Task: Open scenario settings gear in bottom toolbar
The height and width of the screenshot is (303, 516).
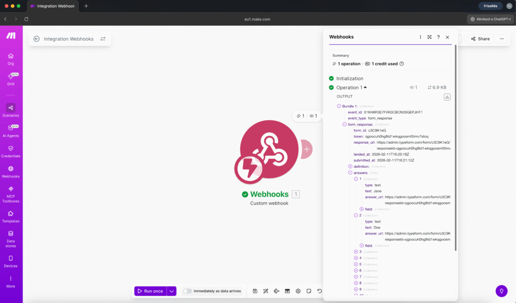Action: 298,290
